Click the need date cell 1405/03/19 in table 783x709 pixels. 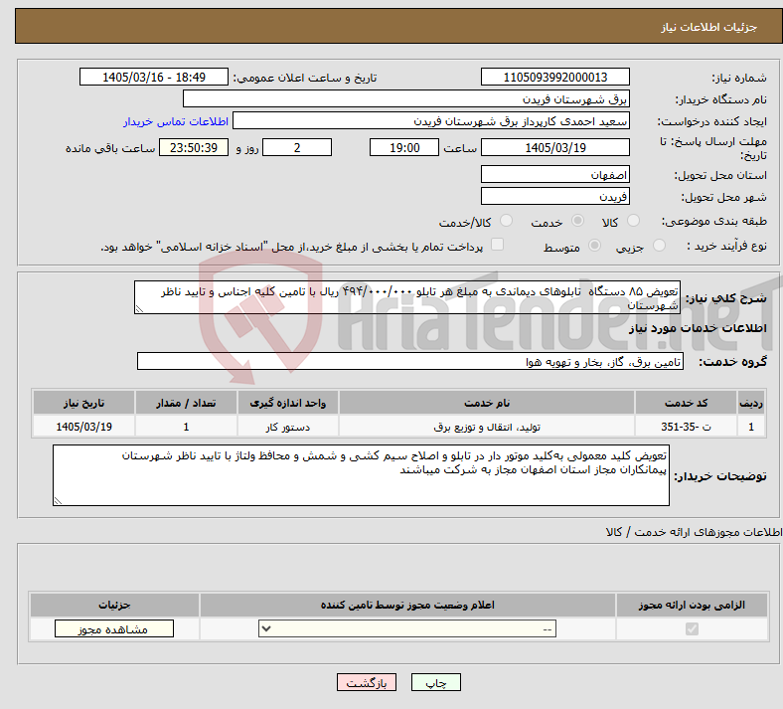pos(83,427)
